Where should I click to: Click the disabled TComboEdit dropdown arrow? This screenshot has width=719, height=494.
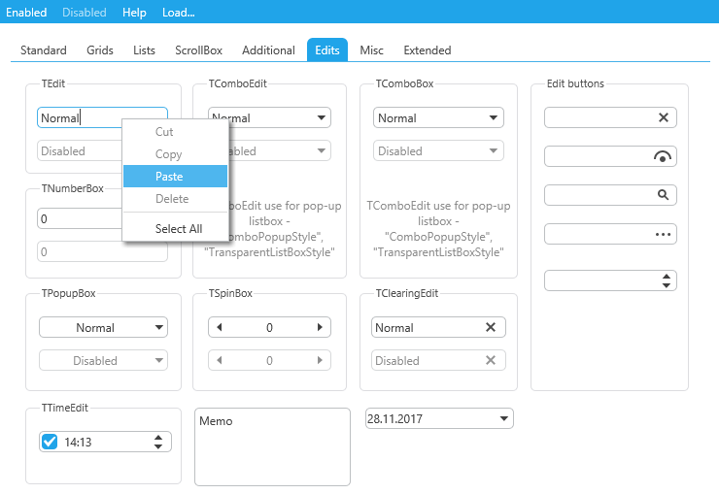322,150
